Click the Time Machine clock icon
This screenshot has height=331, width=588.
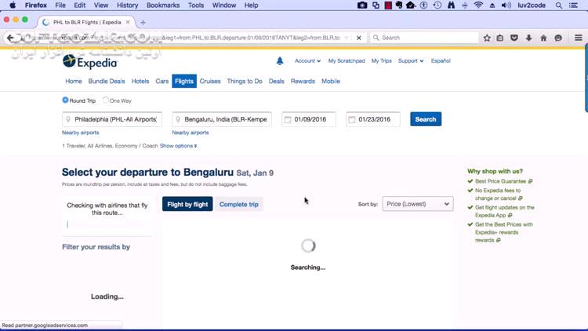coord(437,5)
